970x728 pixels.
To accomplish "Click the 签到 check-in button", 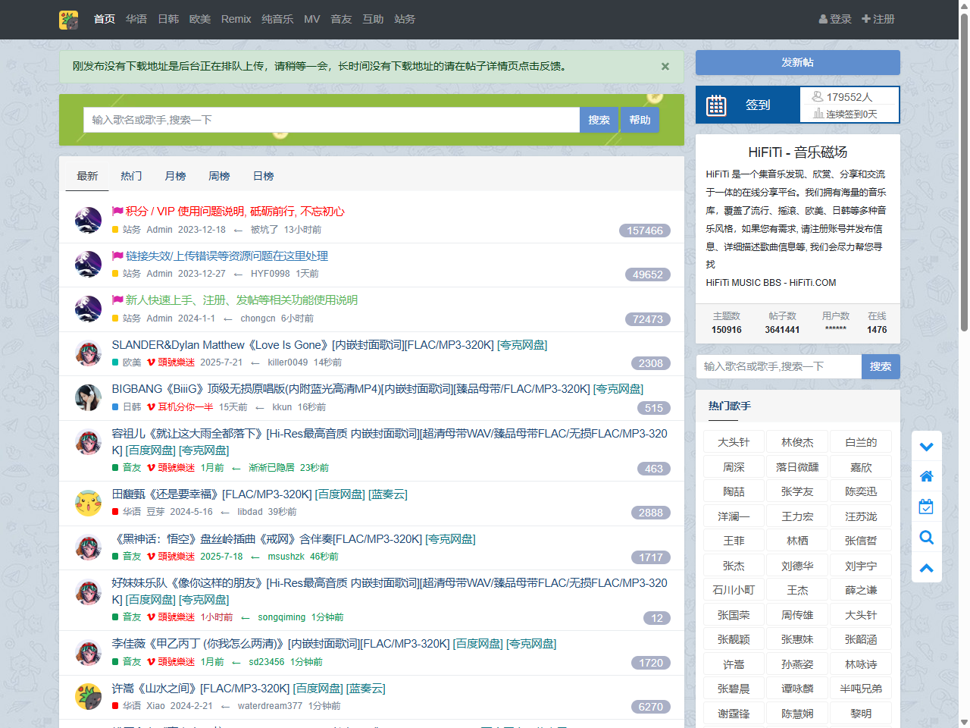I will [x=747, y=105].
